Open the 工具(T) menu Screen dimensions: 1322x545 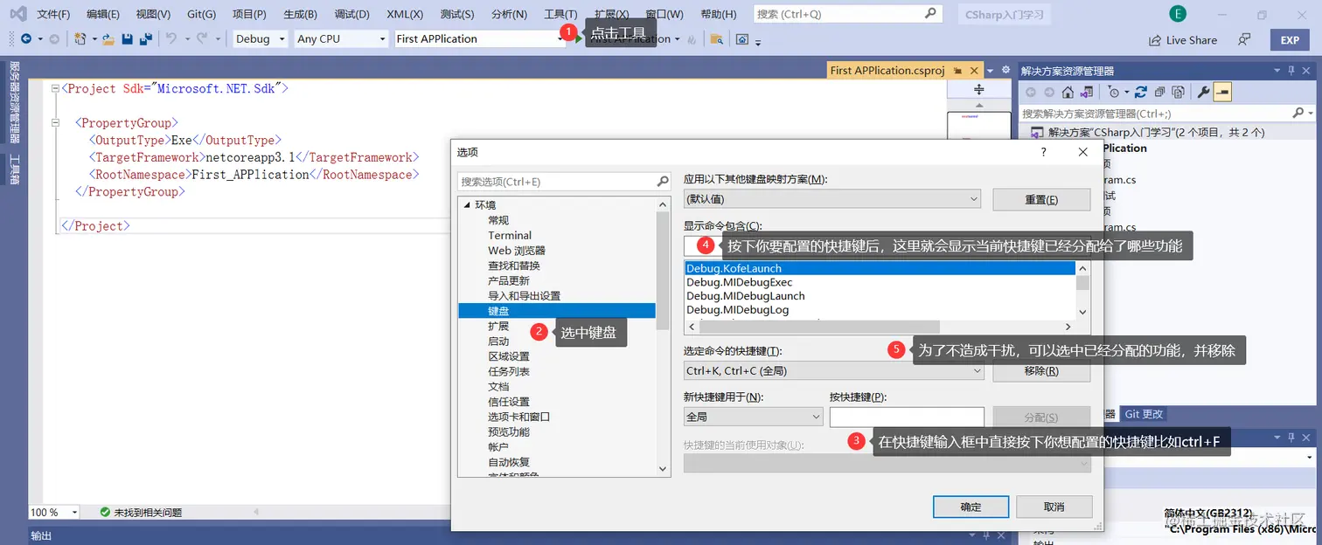click(560, 14)
